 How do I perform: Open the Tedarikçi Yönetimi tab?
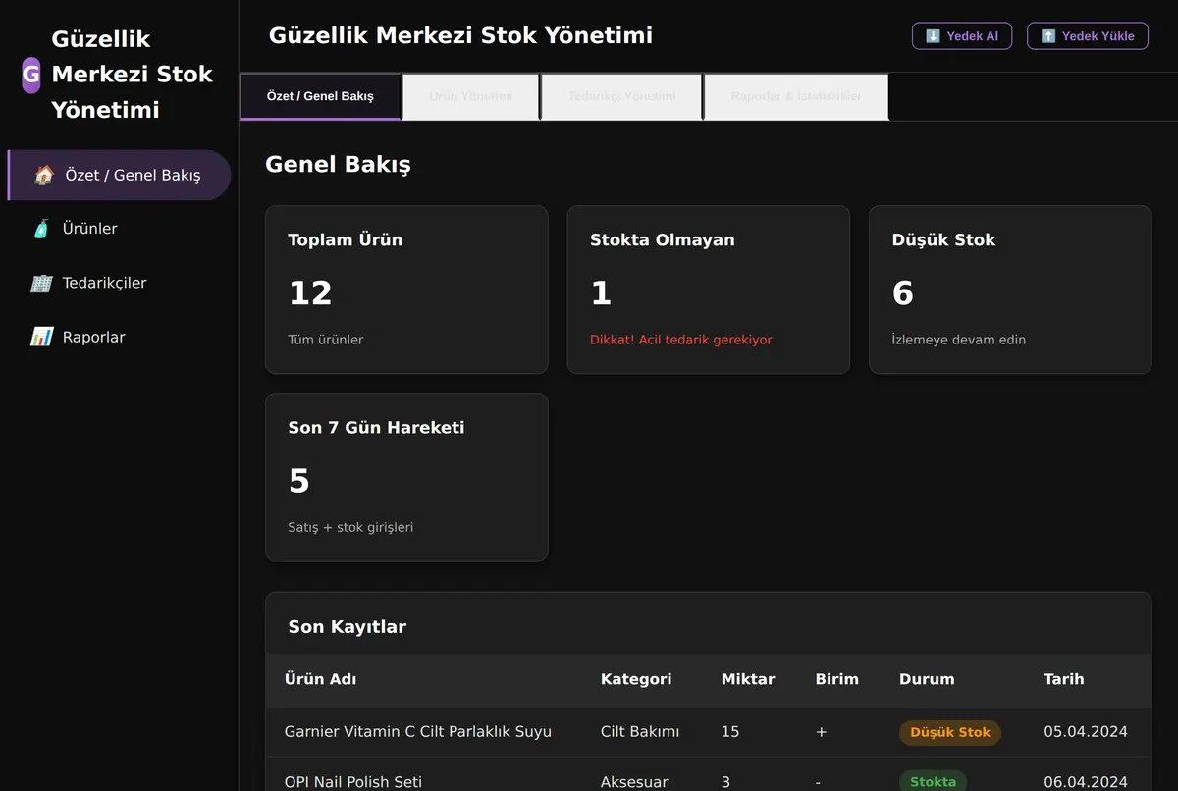coord(621,96)
